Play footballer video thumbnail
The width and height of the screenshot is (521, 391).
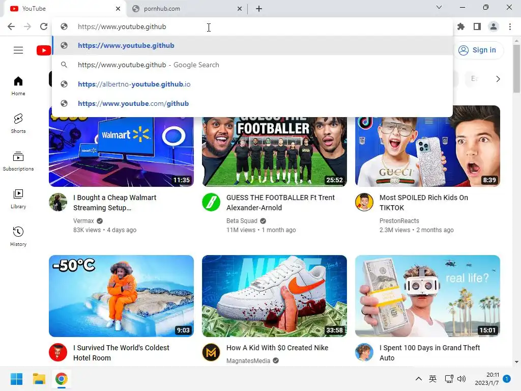[x=274, y=151]
